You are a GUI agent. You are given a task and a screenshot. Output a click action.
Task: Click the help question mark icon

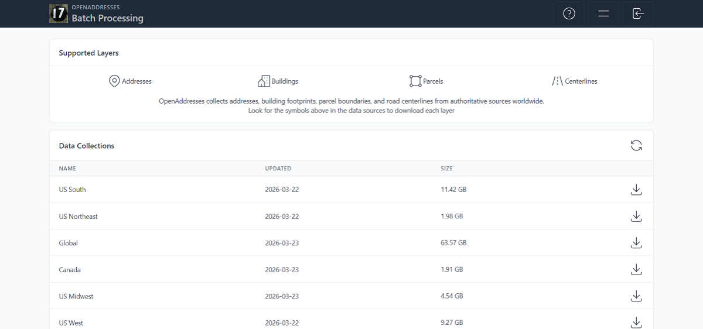pyautogui.click(x=569, y=13)
